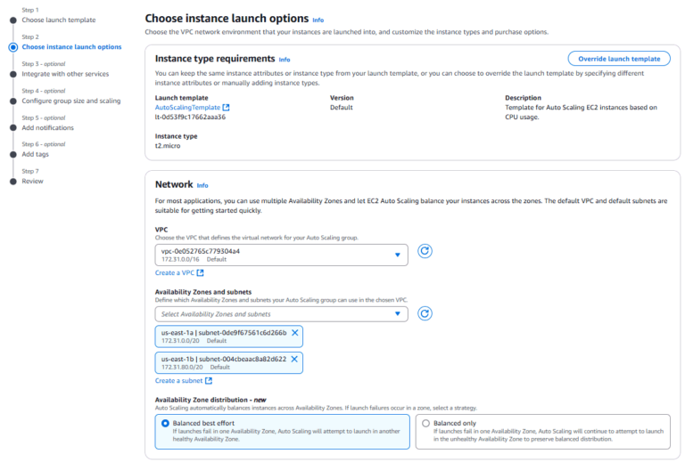Screen dimensions: 685x462
Task: Show Info for Network section
Action: tap(202, 186)
